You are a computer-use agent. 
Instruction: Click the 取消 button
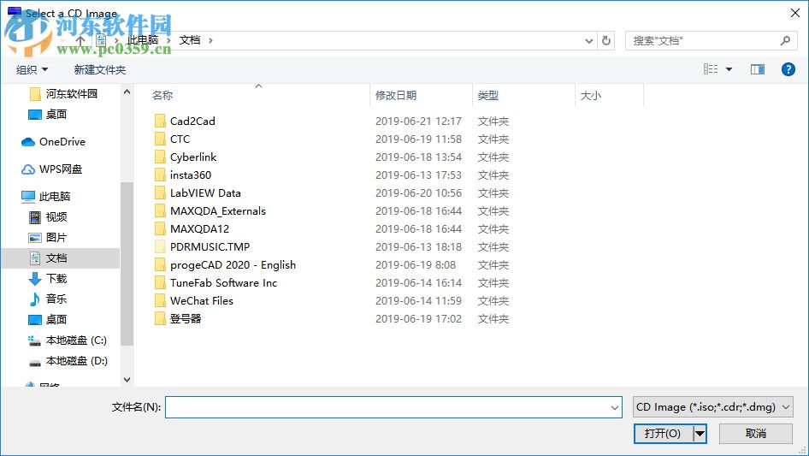(x=756, y=433)
